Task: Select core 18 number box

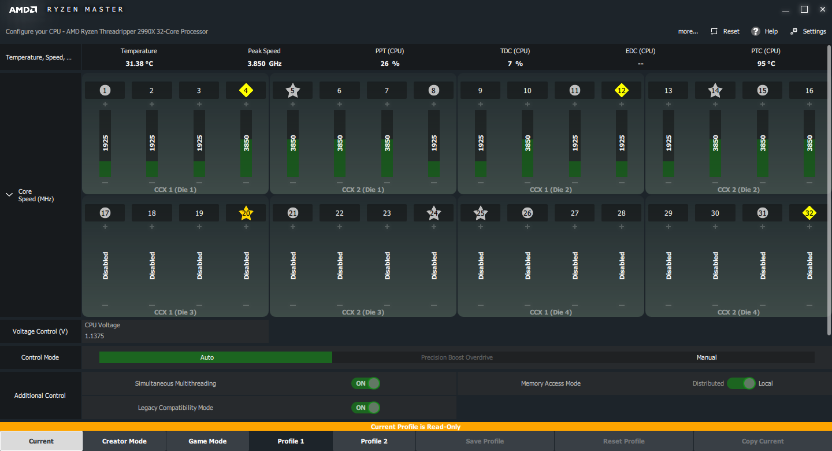Action: pos(152,213)
